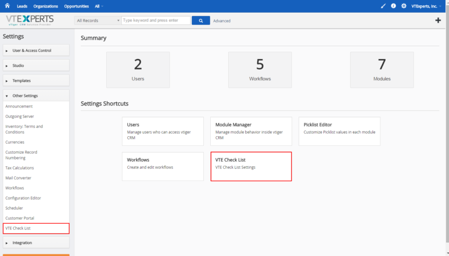Collapse the Other Settings section
449x256 pixels.
coord(36,96)
